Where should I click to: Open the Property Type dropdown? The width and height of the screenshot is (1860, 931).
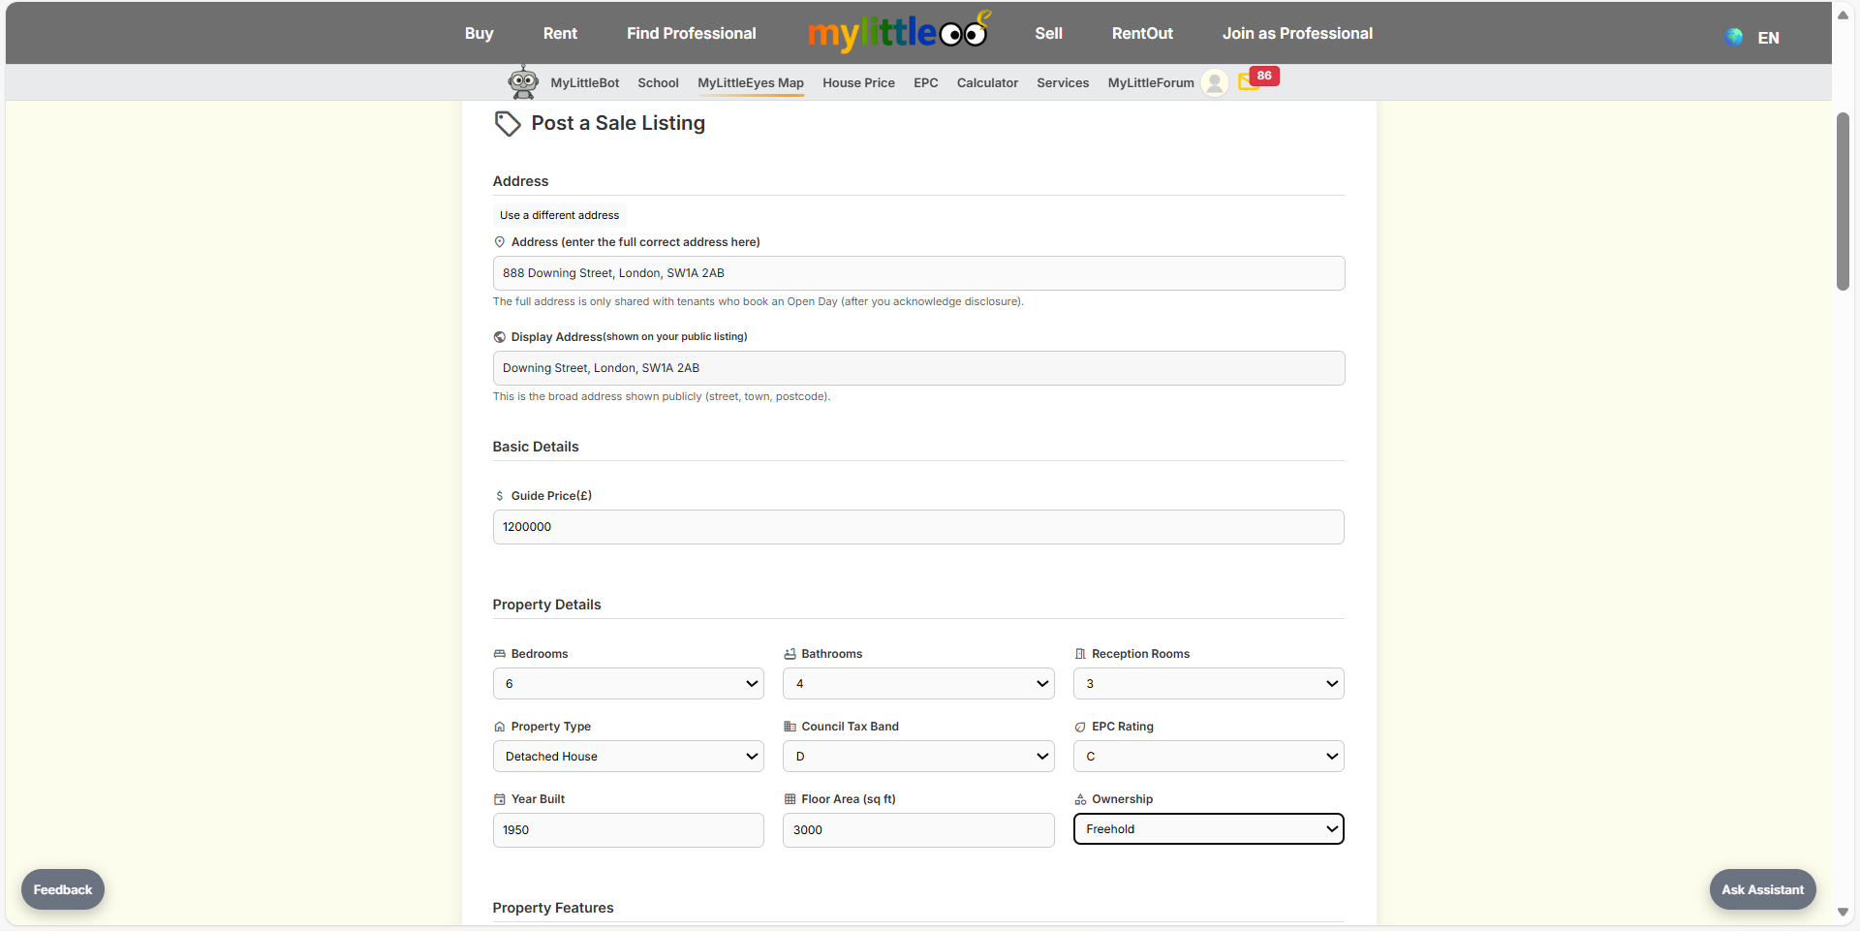(x=628, y=757)
